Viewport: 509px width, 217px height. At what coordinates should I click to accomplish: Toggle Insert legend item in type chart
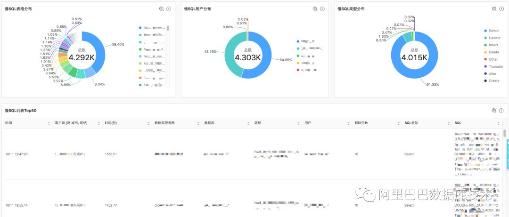click(x=491, y=45)
